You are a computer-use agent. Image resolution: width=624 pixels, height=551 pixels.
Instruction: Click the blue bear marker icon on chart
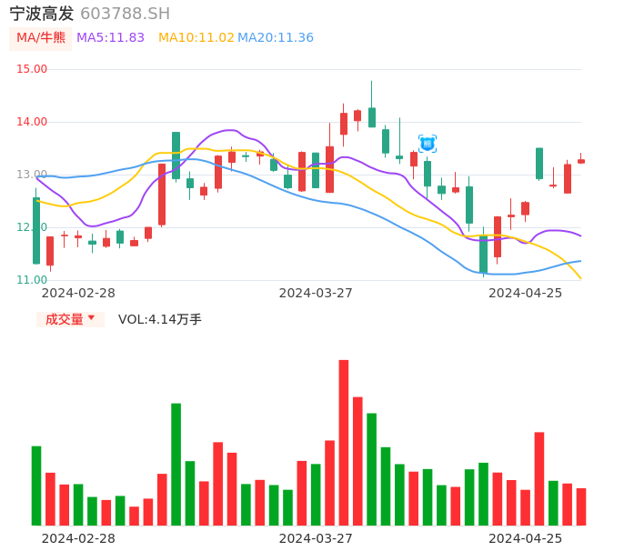click(428, 143)
